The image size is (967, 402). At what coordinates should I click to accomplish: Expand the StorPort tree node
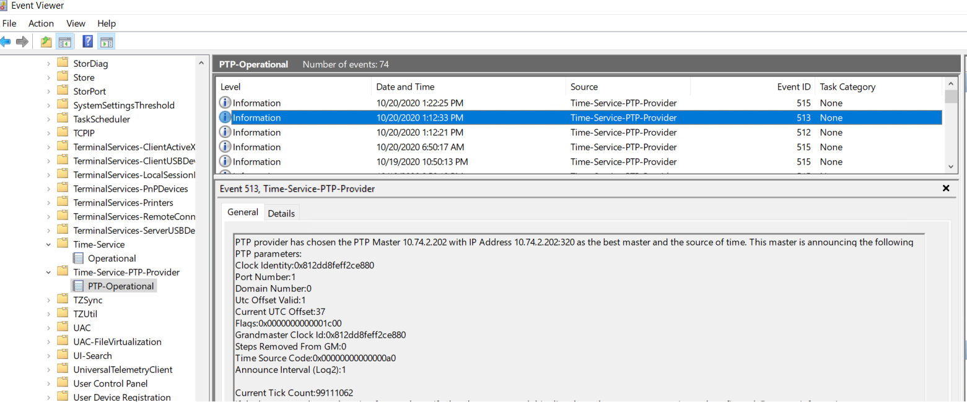point(49,91)
